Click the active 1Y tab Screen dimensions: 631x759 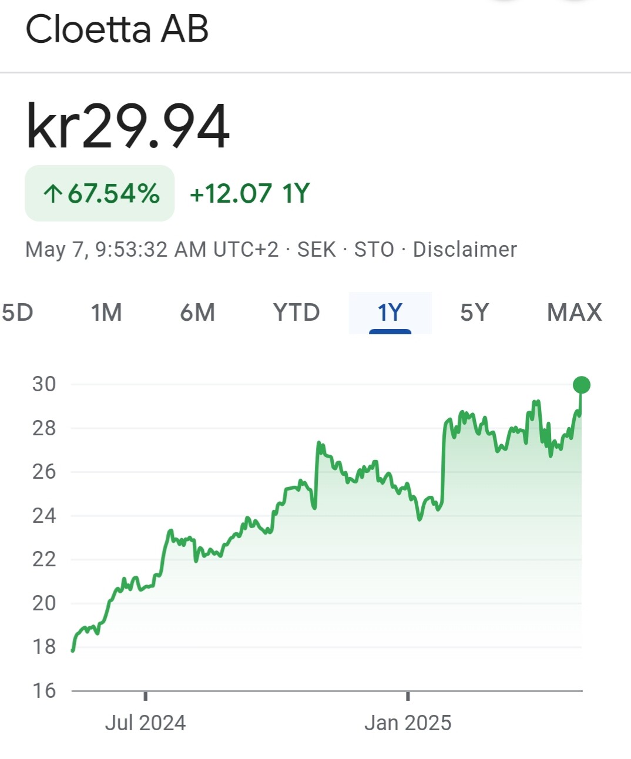(390, 313)
